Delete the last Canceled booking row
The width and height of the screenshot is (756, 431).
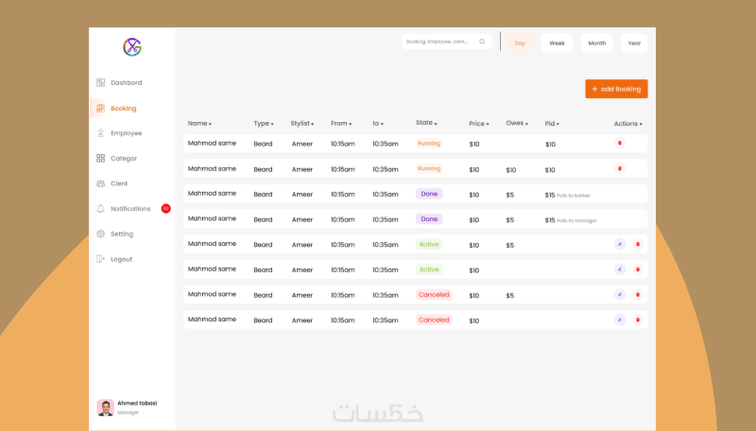pyautogui.click(x=638, y=319)
